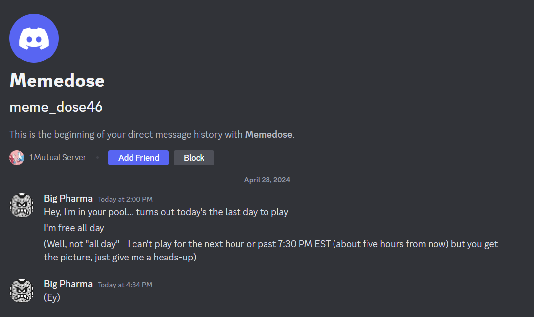
Task: Click the "Today at 4:34 PM" timestamp
Action: click(x=125, y=285)
